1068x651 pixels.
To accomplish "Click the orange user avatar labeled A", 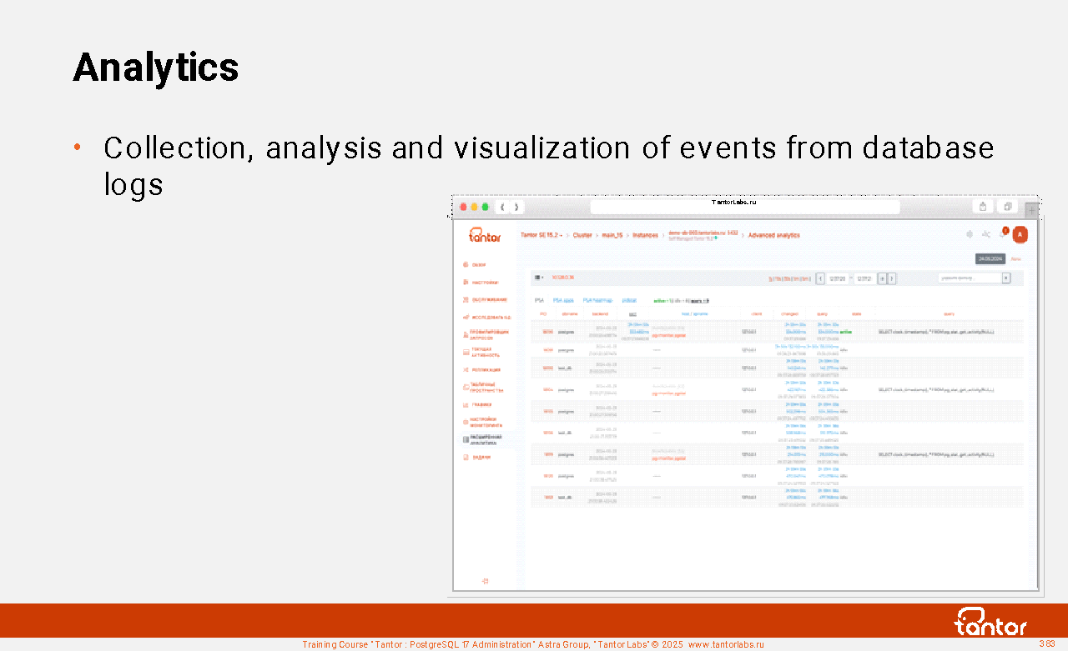I will pos(1020,235).
